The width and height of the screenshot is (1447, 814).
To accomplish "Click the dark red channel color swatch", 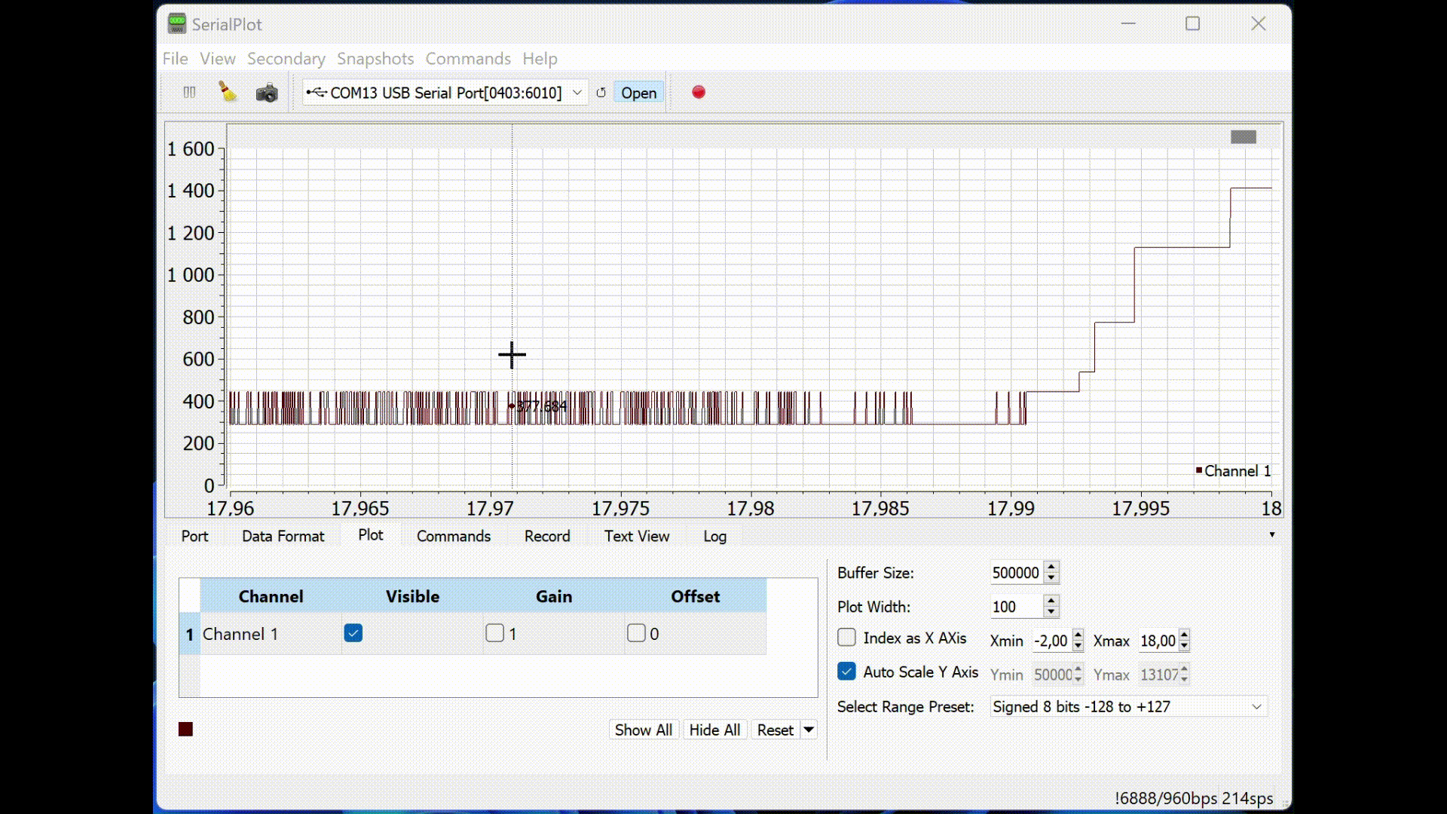I will pyautogui.click(x=185, y=729).
